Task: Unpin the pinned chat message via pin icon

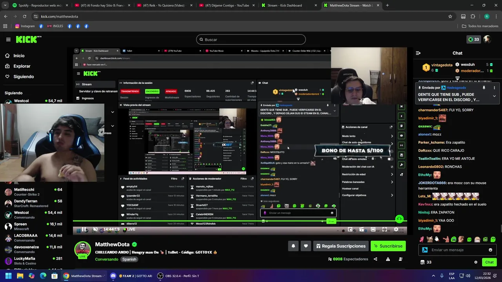Action: (x=484, y=88)
